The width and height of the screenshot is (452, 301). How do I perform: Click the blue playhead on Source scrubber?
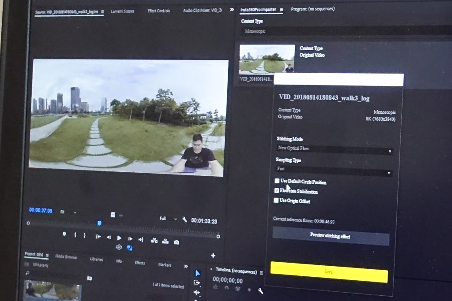[99, 223]
